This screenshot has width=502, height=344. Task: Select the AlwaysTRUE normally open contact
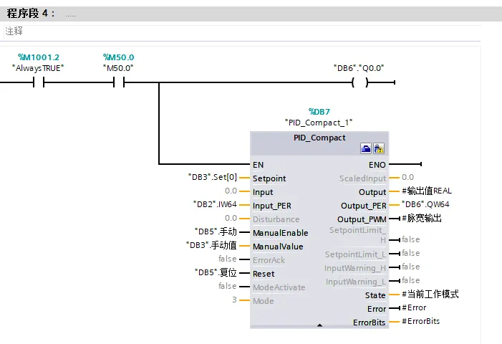39,82
